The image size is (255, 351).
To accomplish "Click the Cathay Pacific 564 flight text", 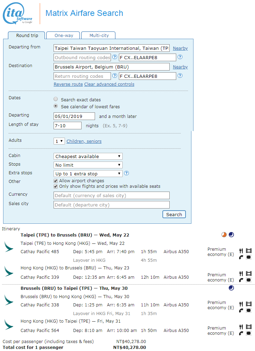I will (40, 330).
